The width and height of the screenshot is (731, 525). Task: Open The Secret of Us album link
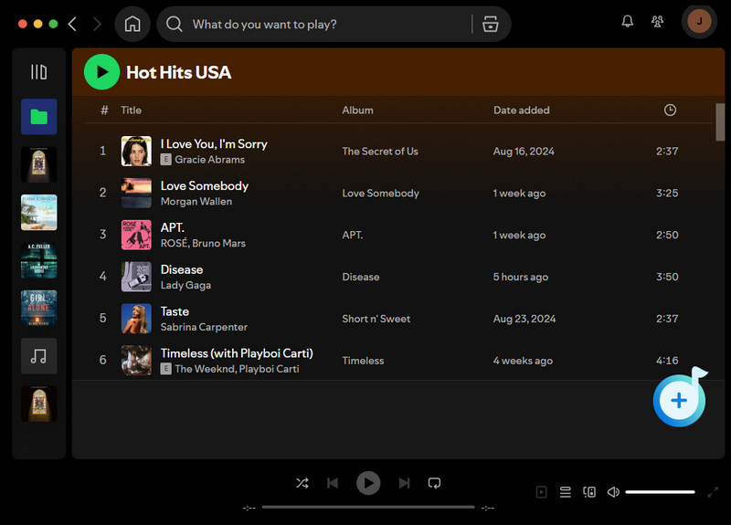pos(380,152)
